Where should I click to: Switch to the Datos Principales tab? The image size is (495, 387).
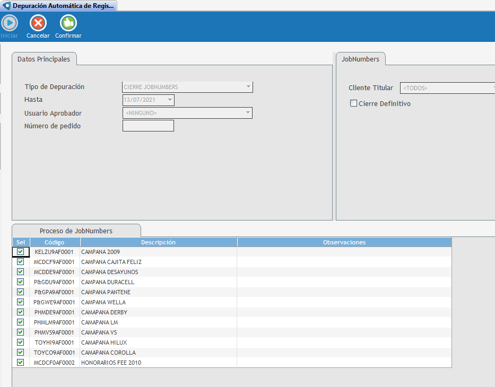[44, 59]
